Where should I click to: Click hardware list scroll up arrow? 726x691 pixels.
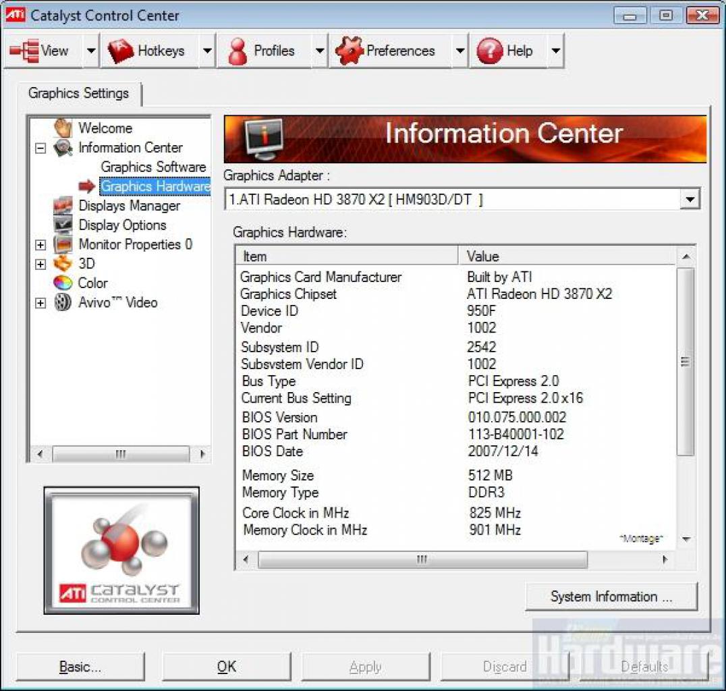click(686, 256)
